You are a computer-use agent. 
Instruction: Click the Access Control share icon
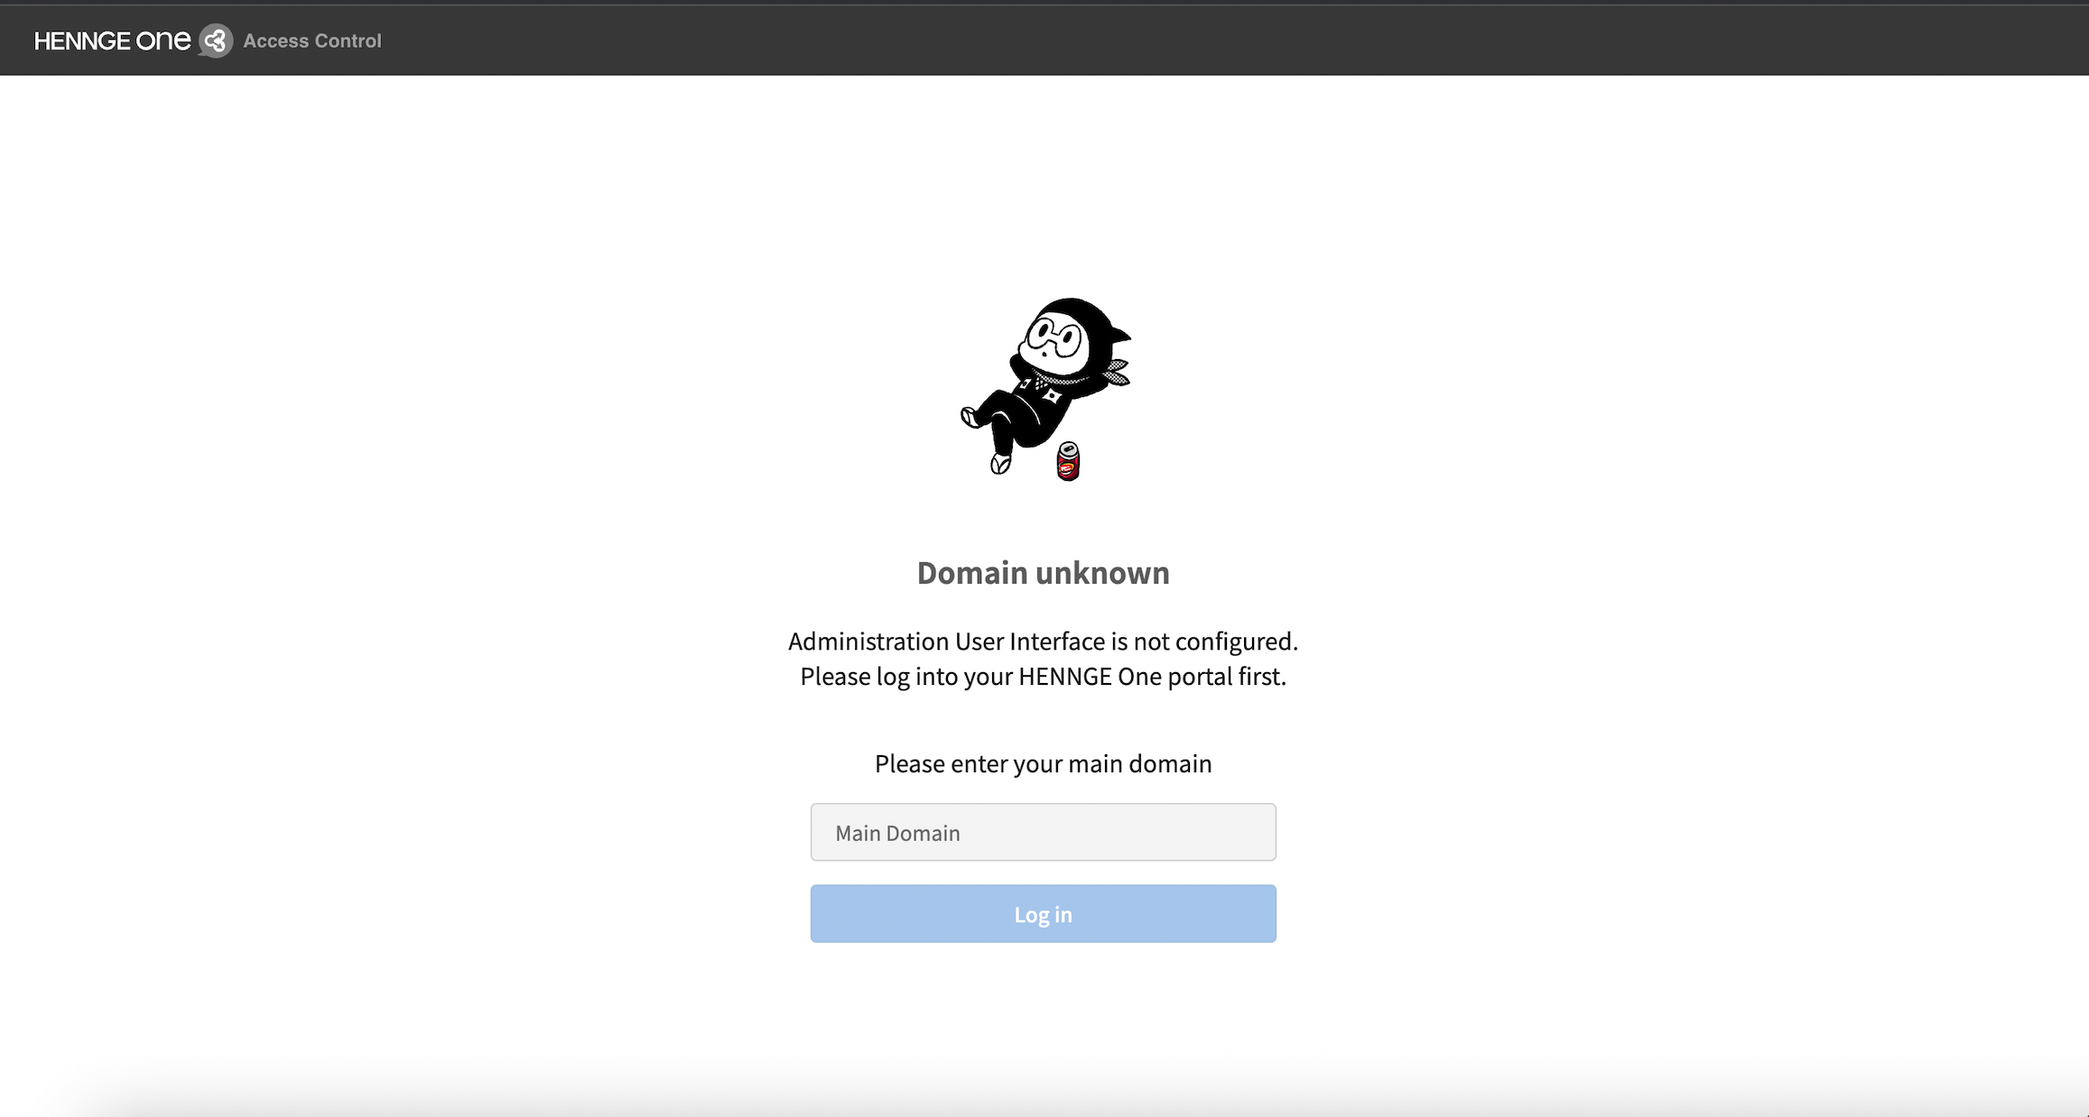coord(216,41)
